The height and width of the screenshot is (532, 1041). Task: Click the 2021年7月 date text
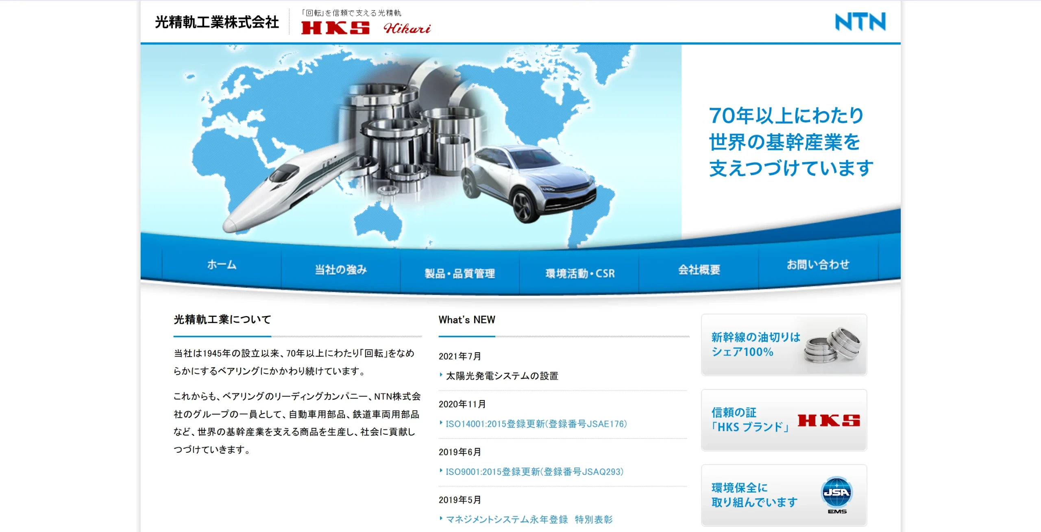[x=460, y=356]
